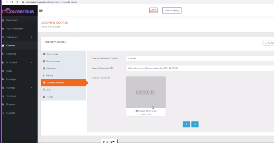The width and height of the screenshot is (274, 143).
Task: Open Your Academies in sidebar
Action: (15, 29)
